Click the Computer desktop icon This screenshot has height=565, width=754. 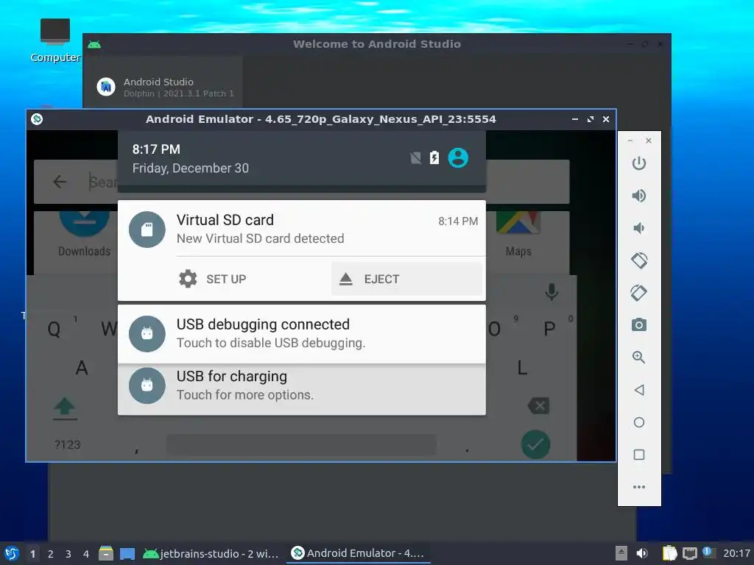coord(55,40)
